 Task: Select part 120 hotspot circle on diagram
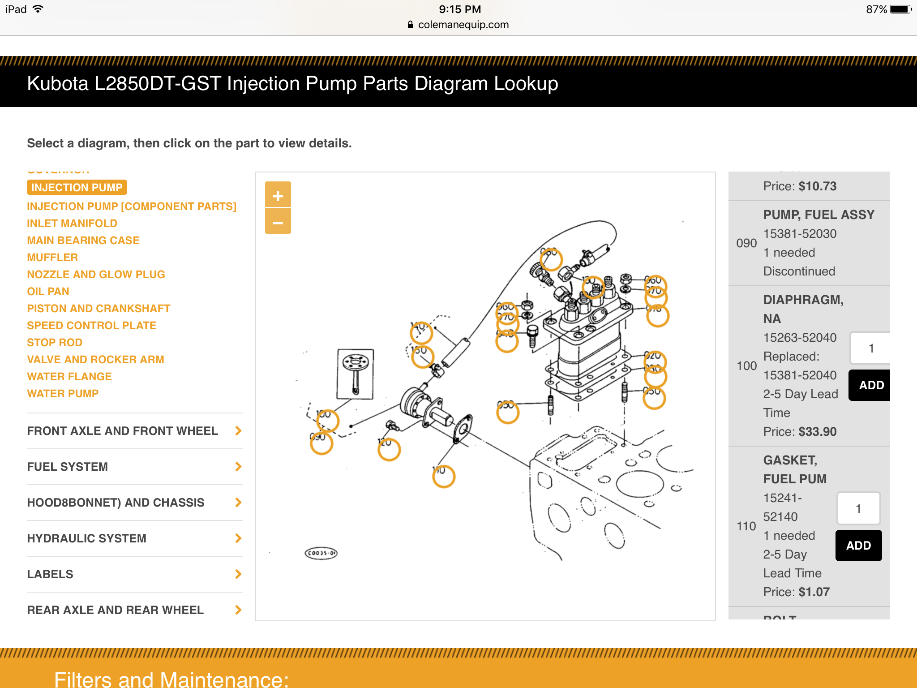click(x=389, y=450)
